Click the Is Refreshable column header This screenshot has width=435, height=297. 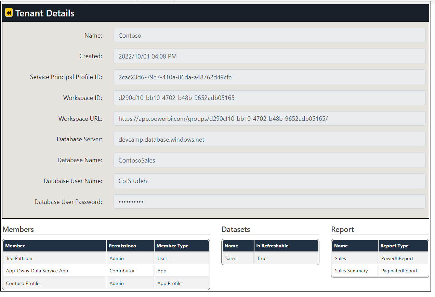click(x=286, y=246)
